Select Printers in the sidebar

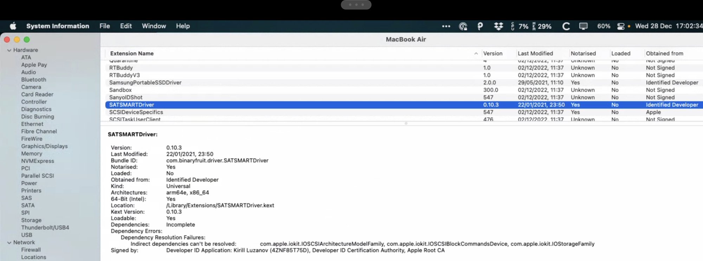[31, 190]
